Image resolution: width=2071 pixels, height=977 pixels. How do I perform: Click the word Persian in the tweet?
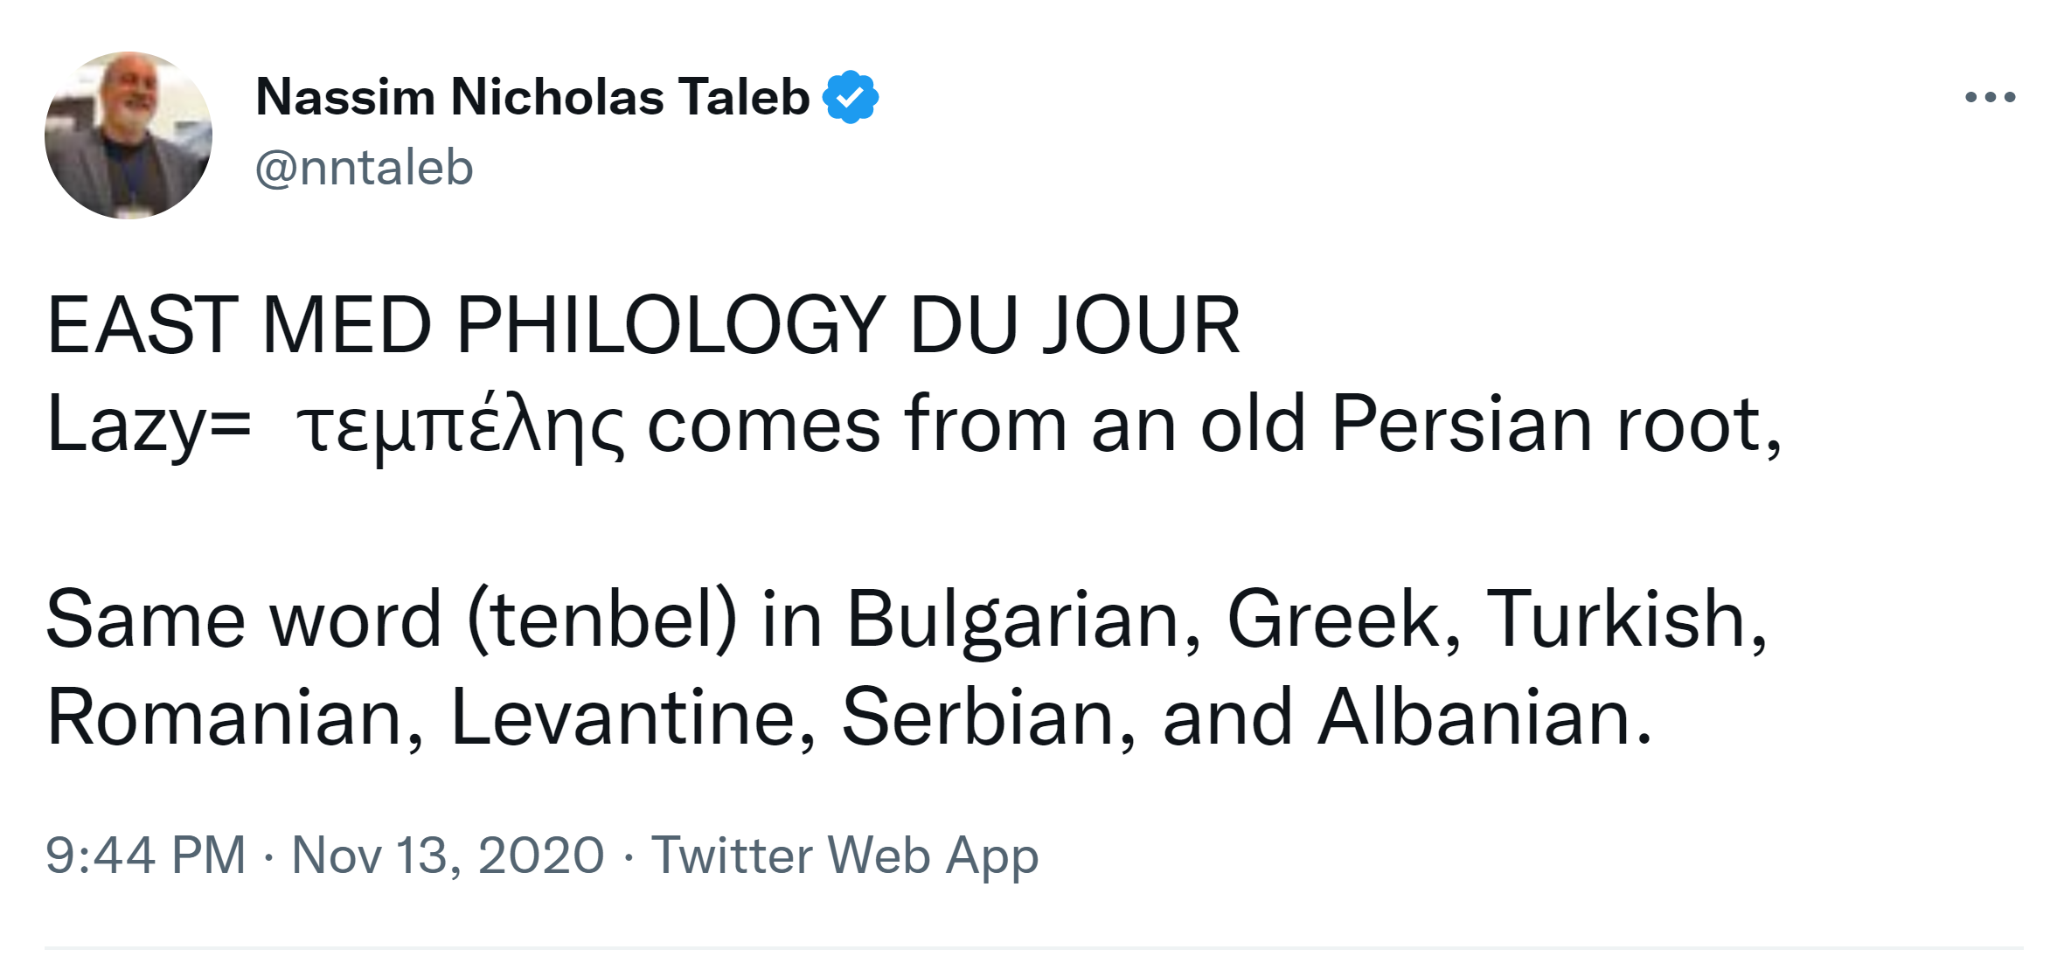1461,426
